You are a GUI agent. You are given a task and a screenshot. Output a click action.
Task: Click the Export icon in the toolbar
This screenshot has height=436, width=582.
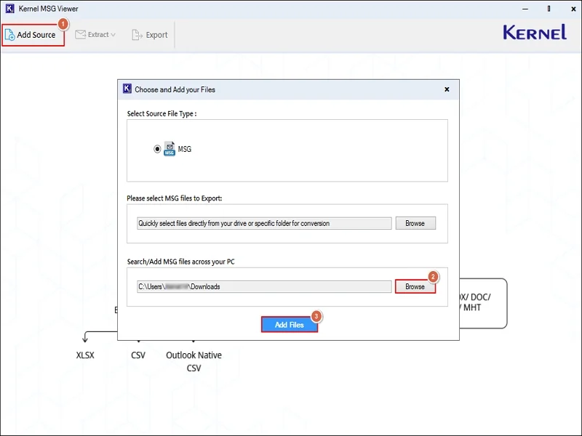(x=136, y=34)
